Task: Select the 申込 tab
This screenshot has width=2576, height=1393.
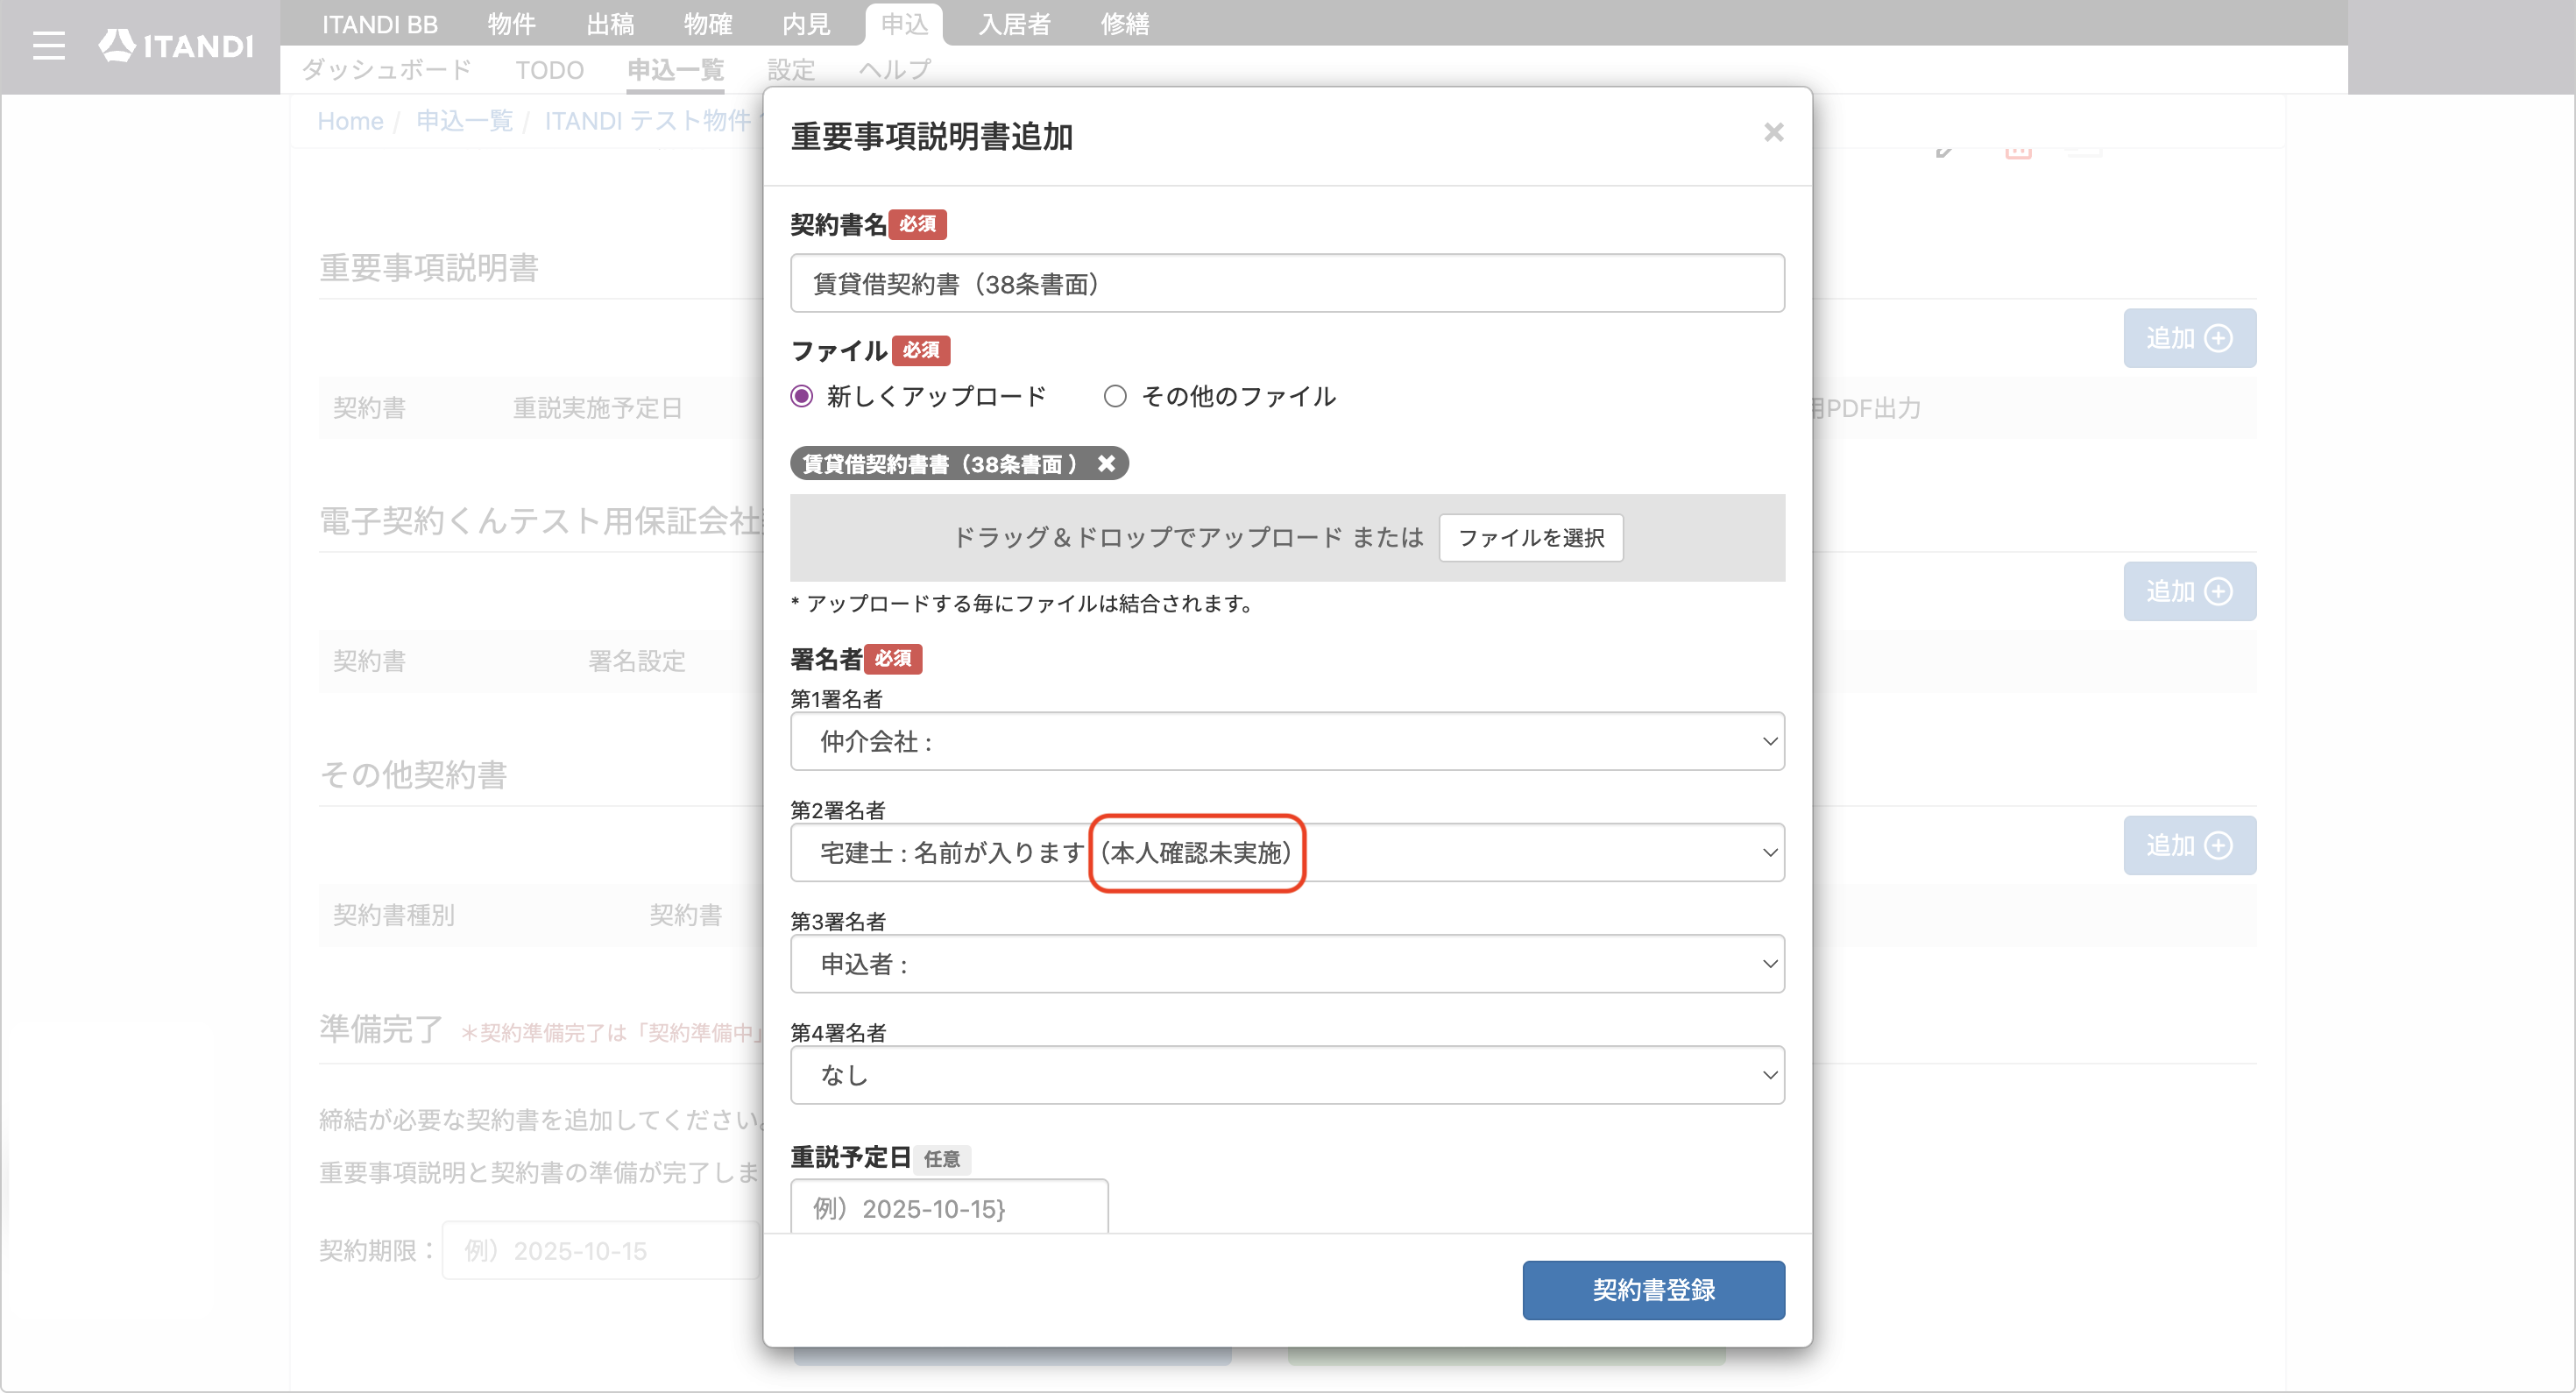Action: 905,24
